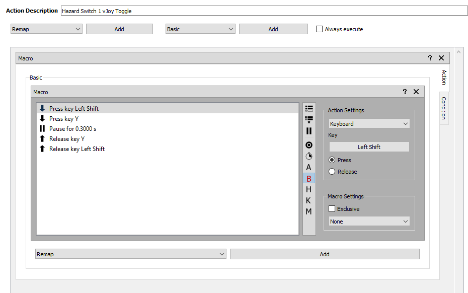This screenshot has height=293, width=468.
Task: Click the scroll up arrow at right edge
Action: (x=459, y=52)
